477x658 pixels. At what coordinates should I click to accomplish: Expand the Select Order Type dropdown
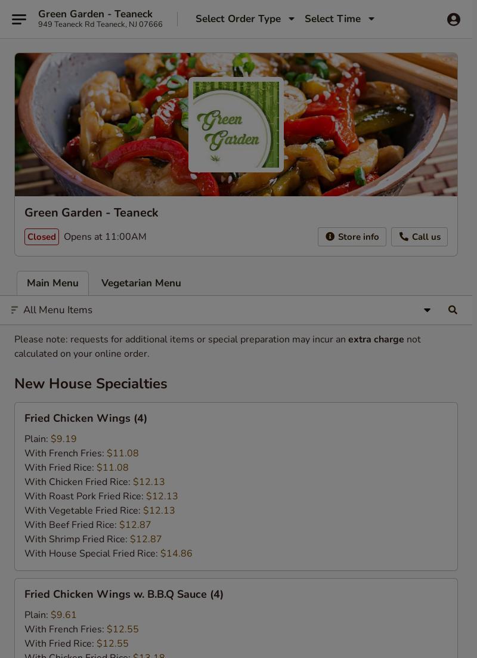245,19
